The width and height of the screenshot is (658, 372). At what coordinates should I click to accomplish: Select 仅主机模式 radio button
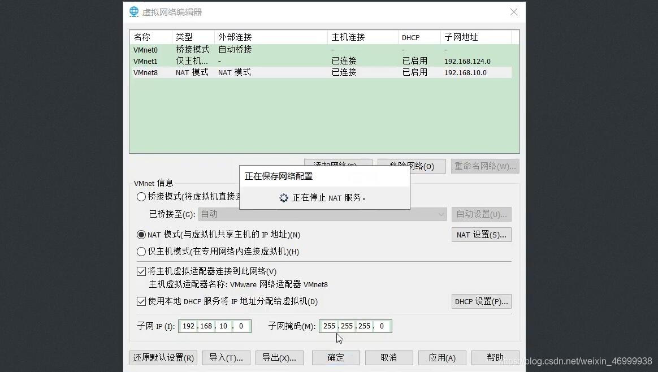pos(141,252)
